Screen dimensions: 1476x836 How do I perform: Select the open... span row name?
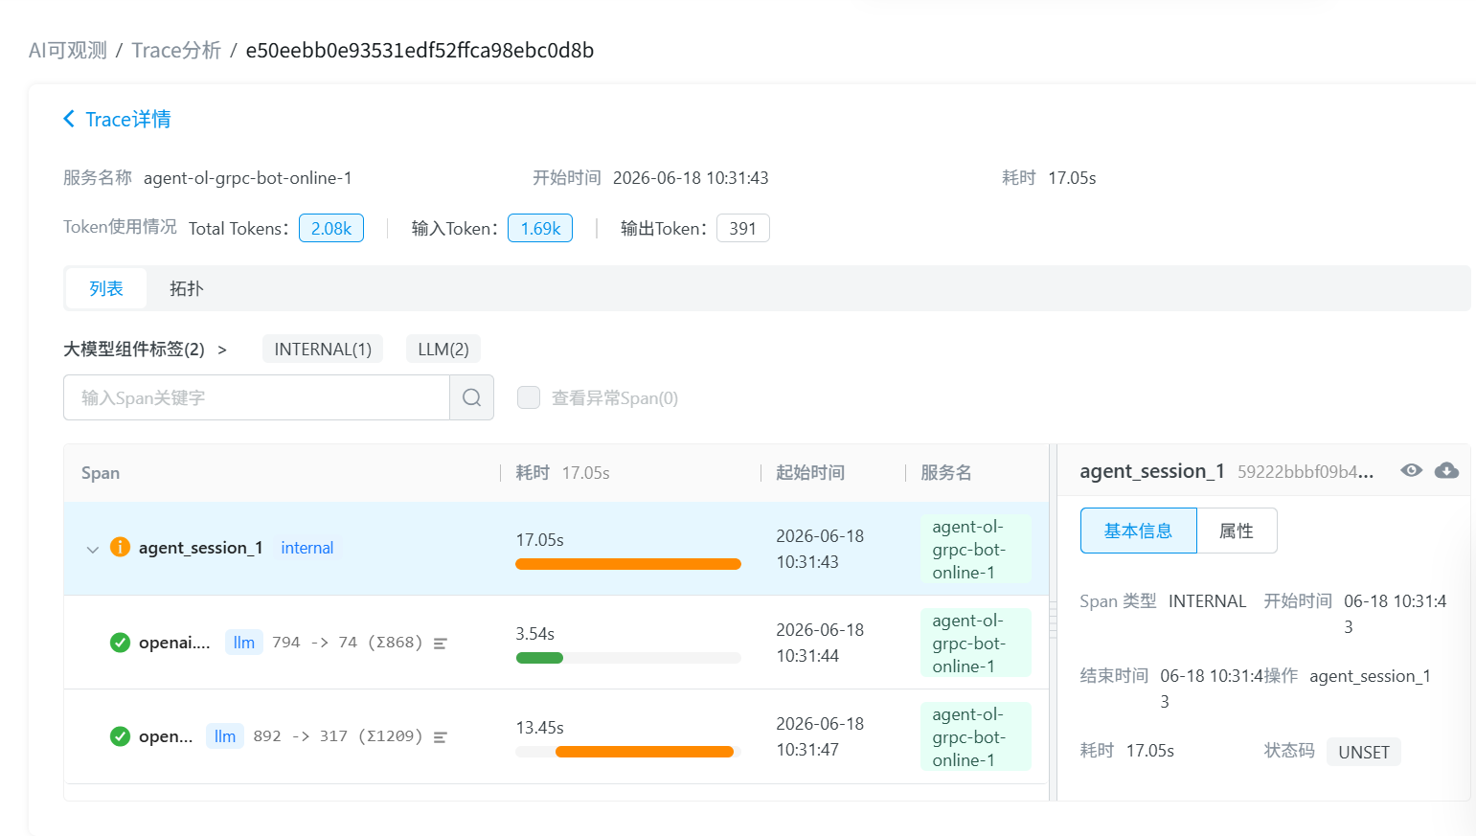(x=166, y=736)
